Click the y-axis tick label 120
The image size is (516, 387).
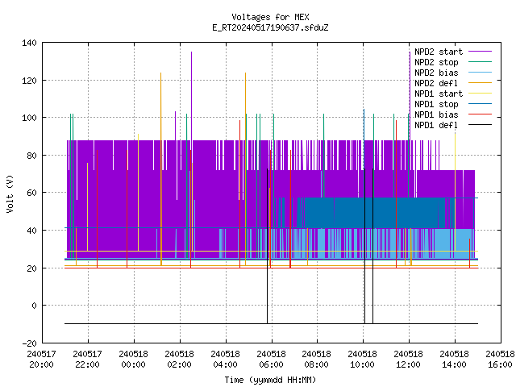[29, 81]
